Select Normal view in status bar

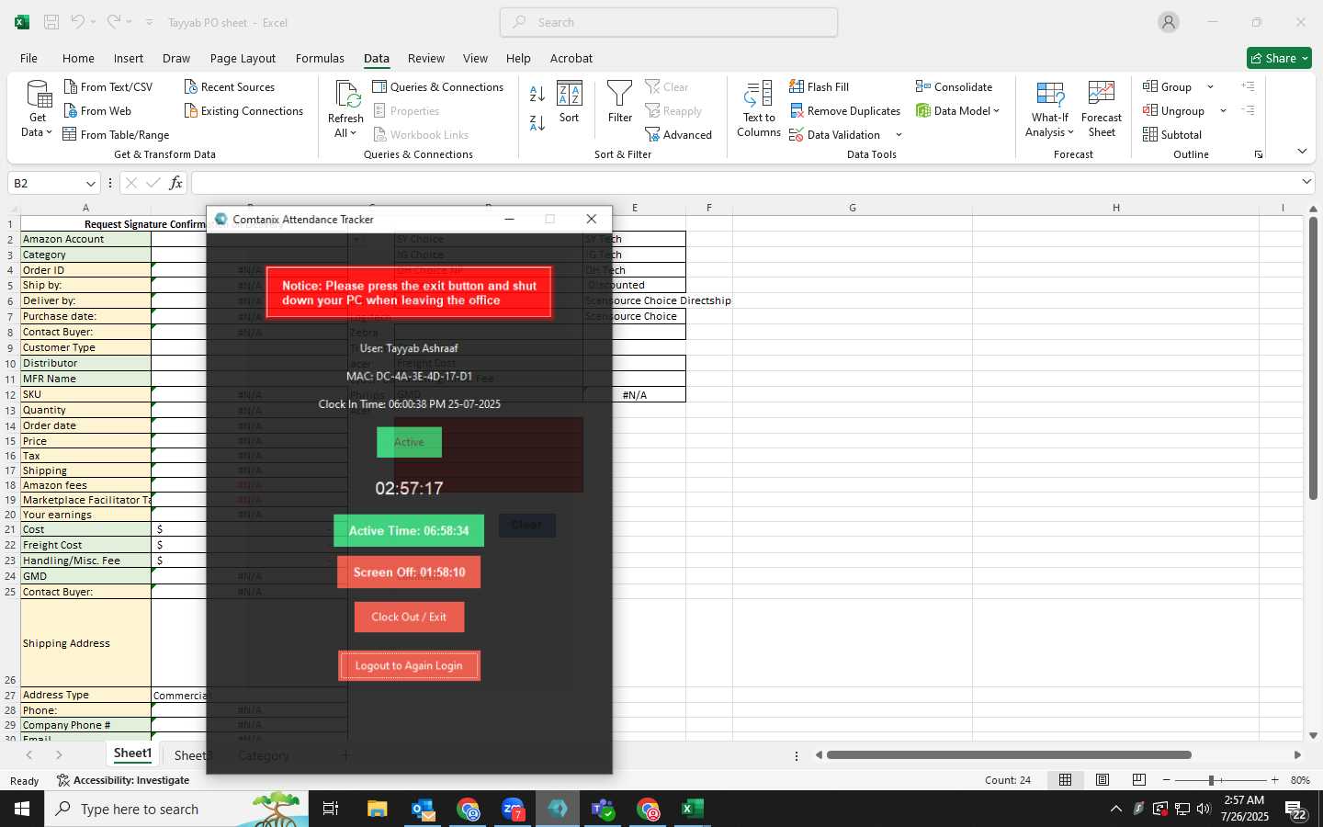click(x=1066, y=779)
